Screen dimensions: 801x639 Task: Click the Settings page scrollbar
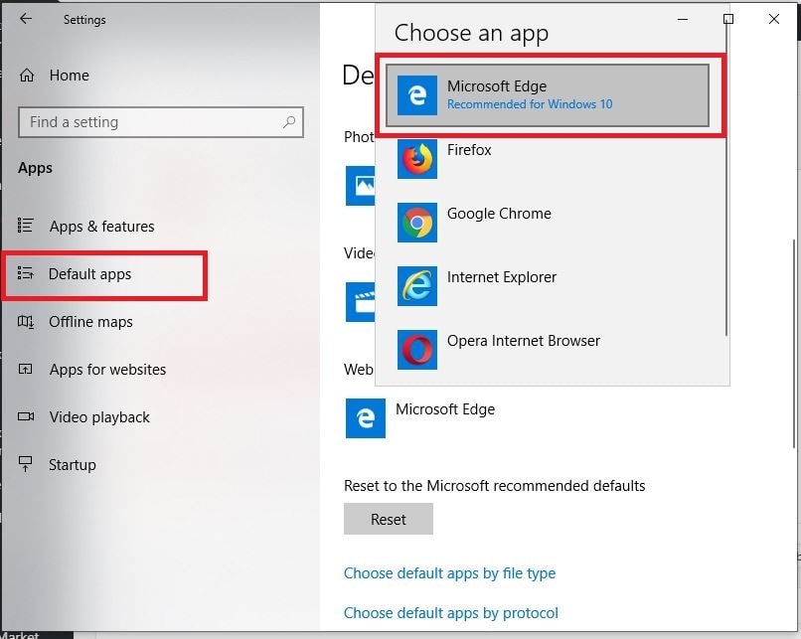click(794, 343)
